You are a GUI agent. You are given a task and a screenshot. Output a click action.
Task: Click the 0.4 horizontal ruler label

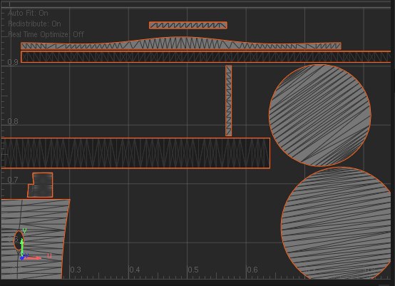(135, 270)
